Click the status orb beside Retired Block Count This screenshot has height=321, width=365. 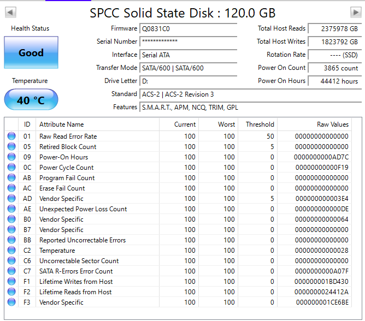coord(11,147)
